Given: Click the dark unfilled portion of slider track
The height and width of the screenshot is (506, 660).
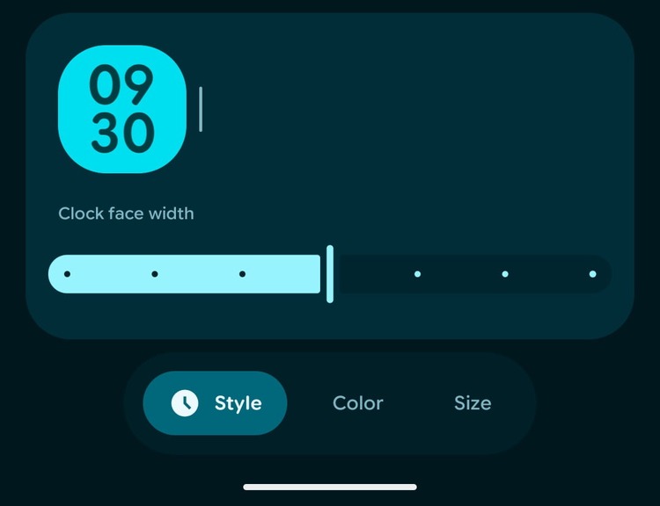Looking at the screenshot, I should coord(475,274).
